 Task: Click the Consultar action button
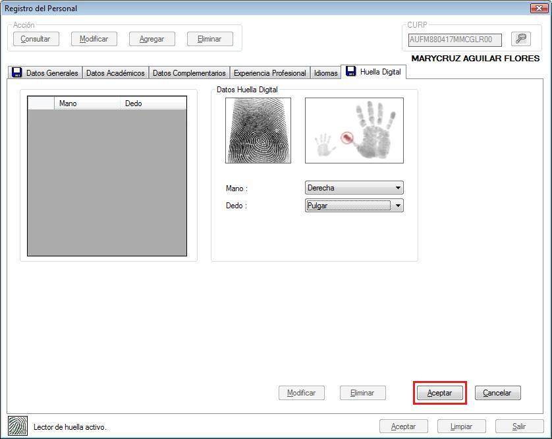(x=36, y=39)
